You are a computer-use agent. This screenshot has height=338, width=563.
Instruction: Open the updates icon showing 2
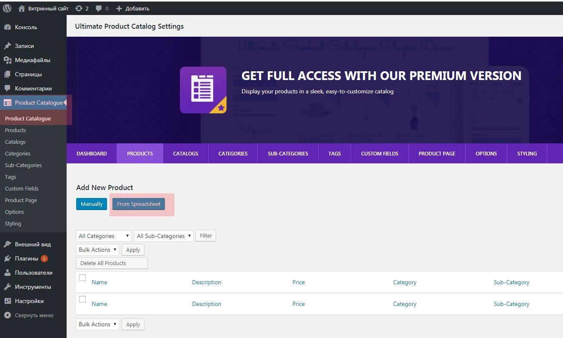[79, 8]
